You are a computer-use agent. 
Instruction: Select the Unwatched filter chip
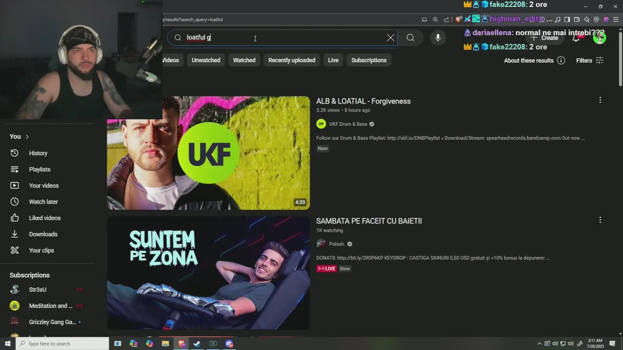(206, 60)
